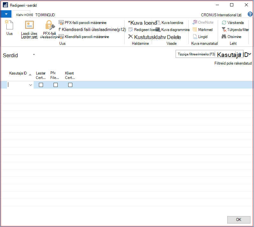
Task: Open OneNote from the ribbon
Action: tap(203, 22)
